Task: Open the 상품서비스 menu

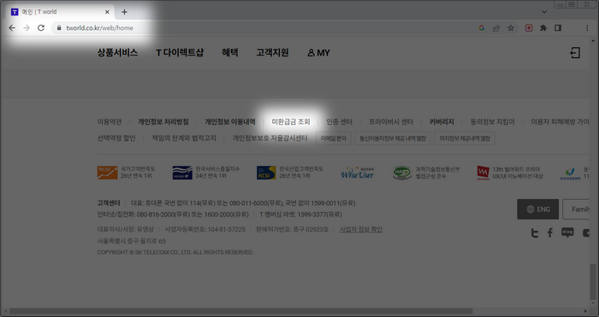Action: 117,53
